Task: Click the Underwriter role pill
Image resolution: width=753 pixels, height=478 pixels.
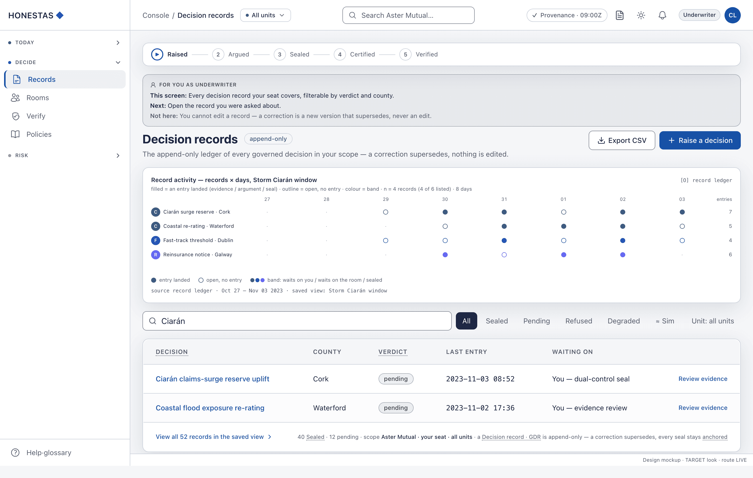Action: [699, 15]
